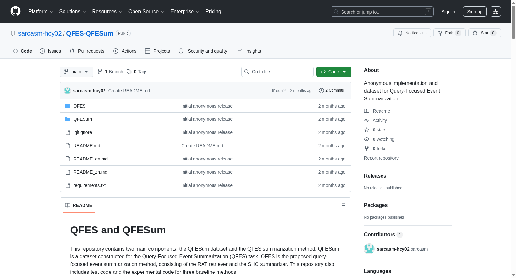The image size is (516, 278).
Task: Click the README_zh.md file icon
Action: click(x=68, y=172)
